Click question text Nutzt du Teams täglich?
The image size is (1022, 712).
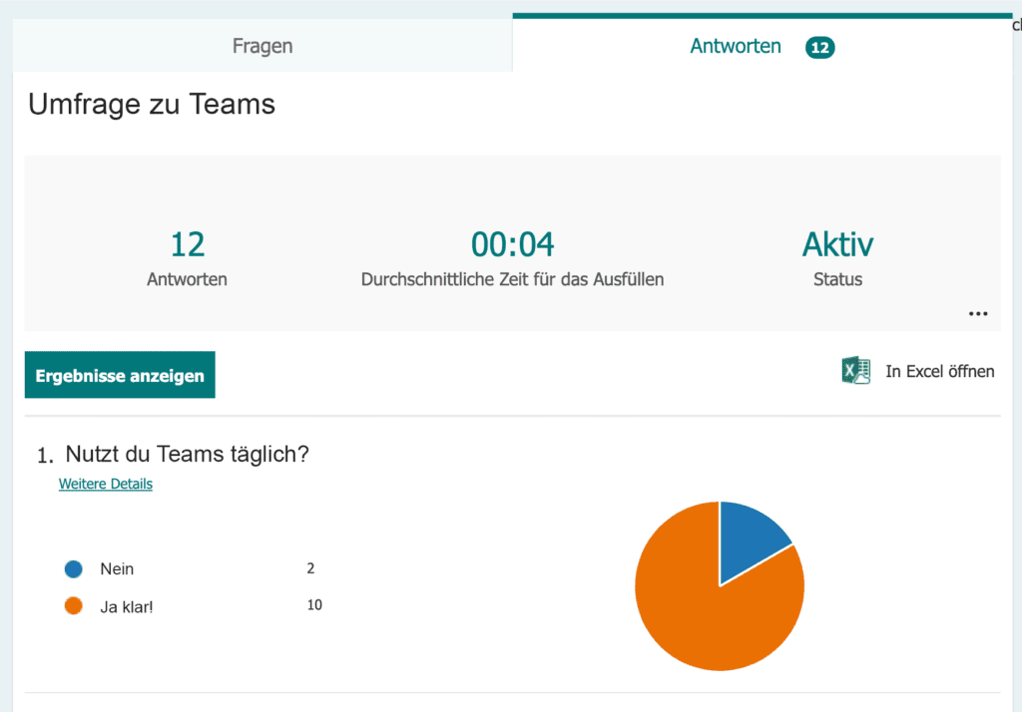click(187, 454)
